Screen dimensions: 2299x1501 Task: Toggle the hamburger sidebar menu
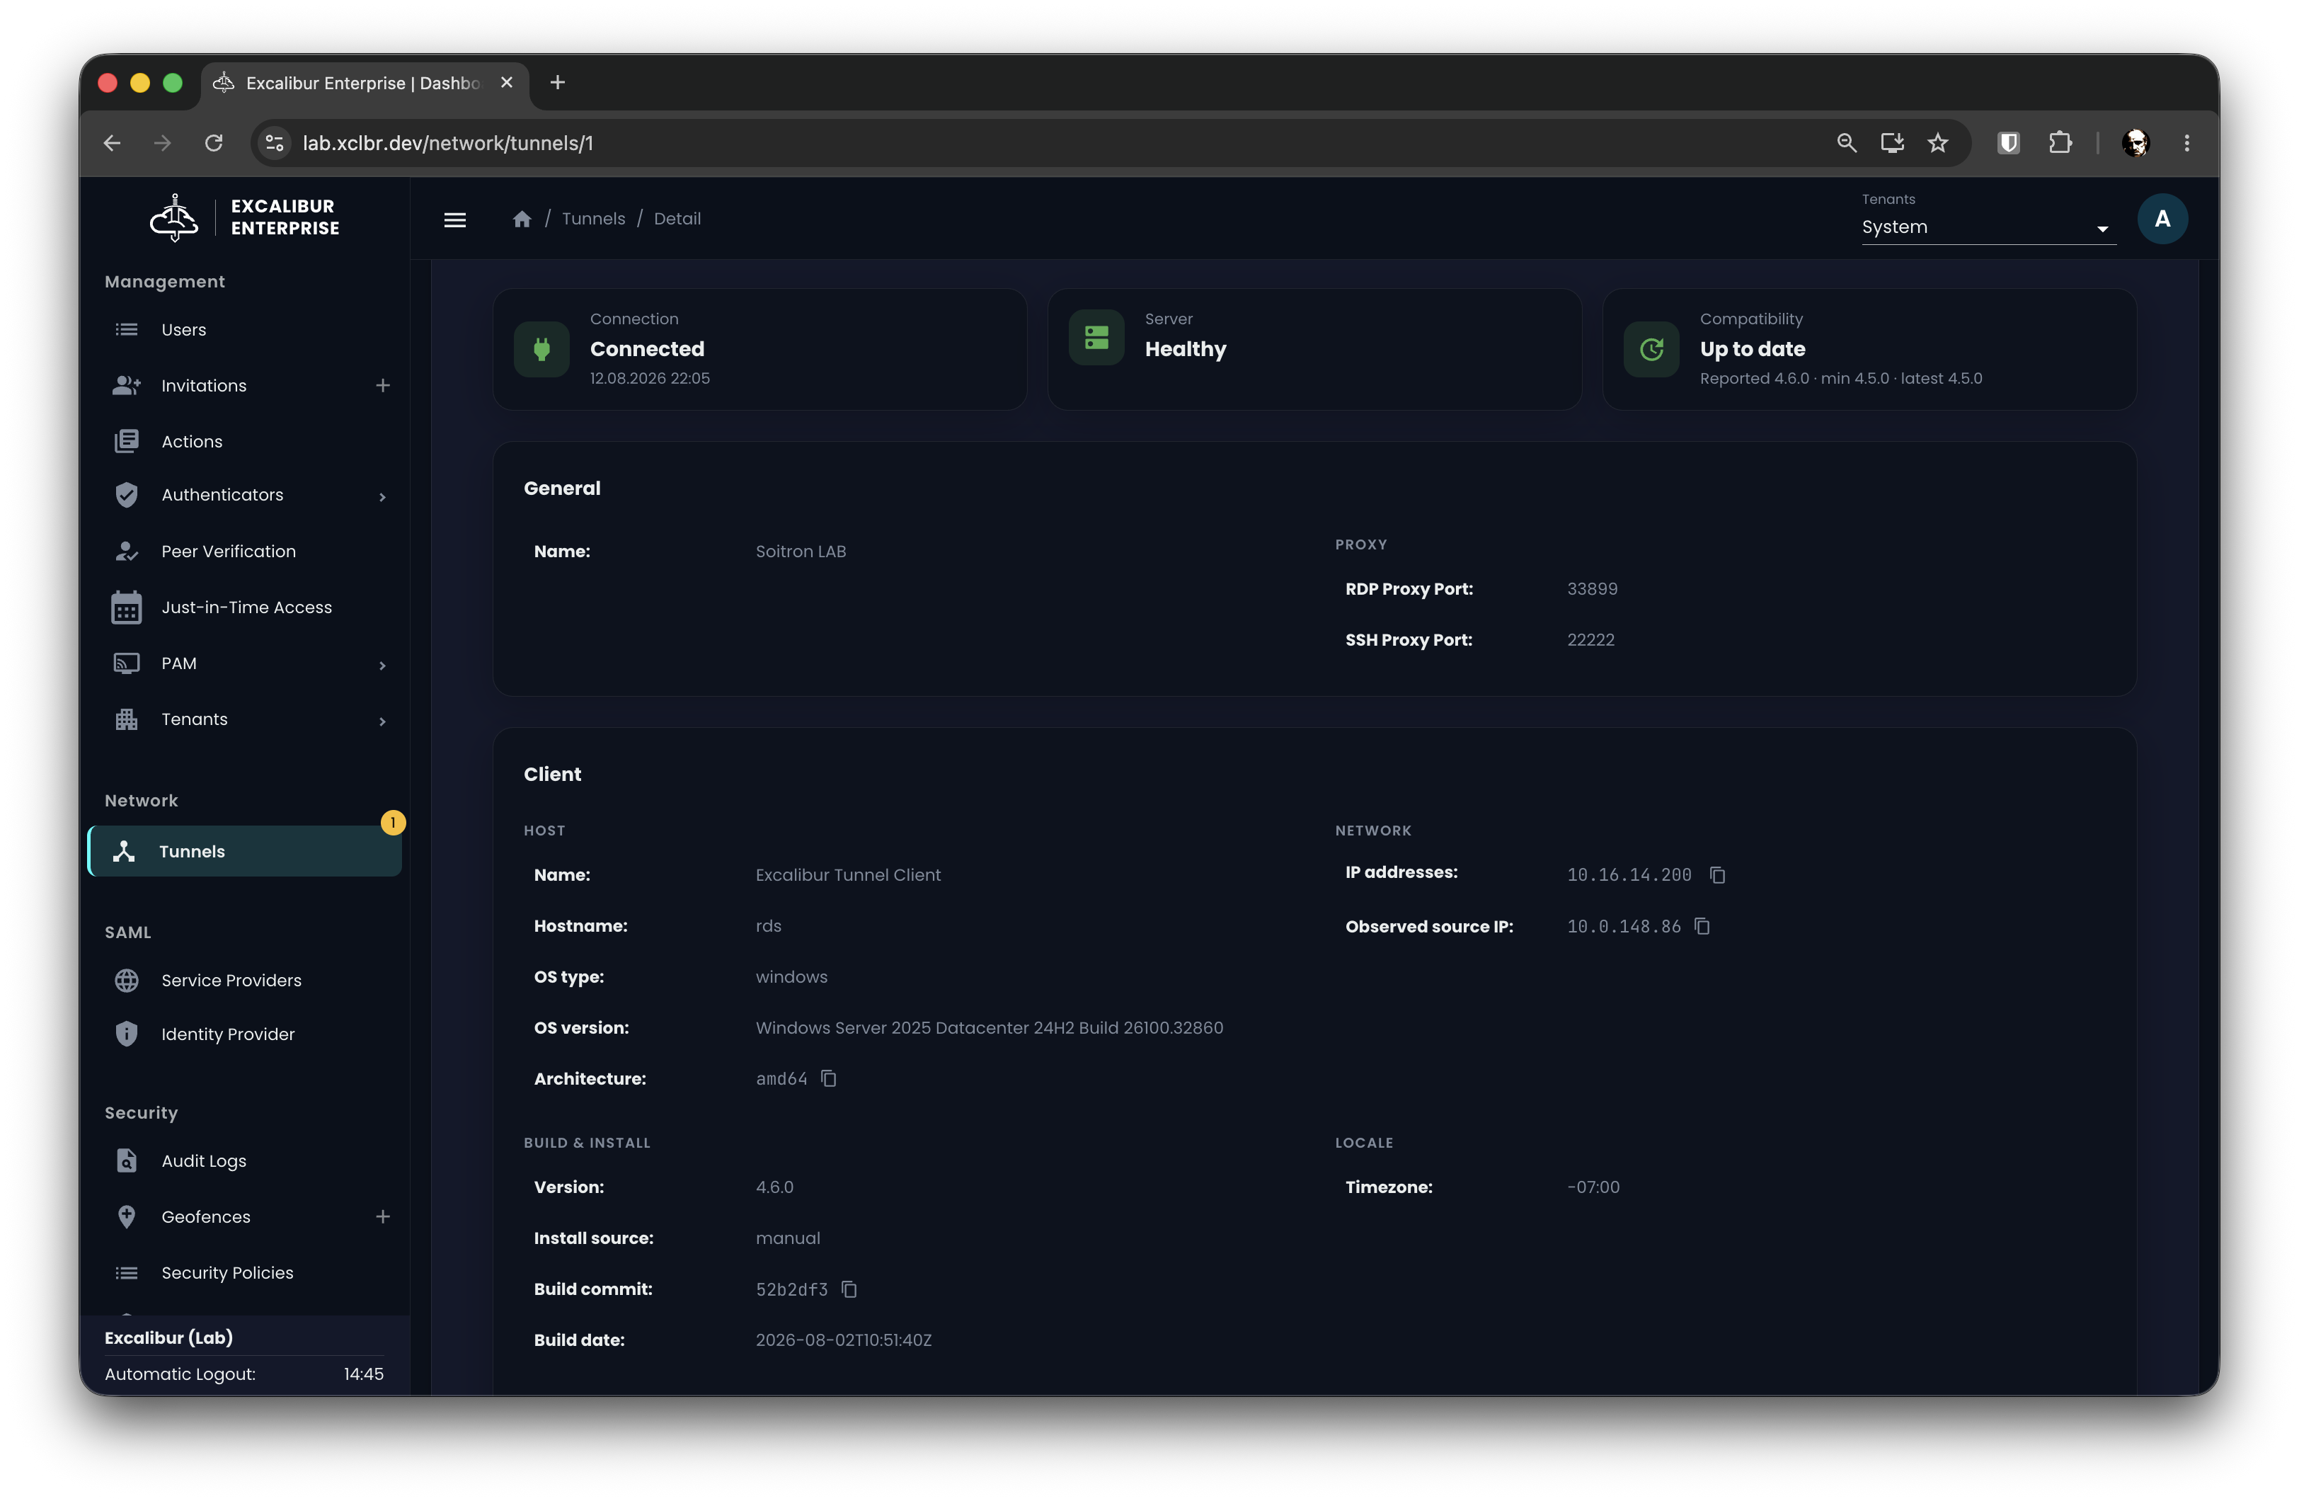coord(455,219)
